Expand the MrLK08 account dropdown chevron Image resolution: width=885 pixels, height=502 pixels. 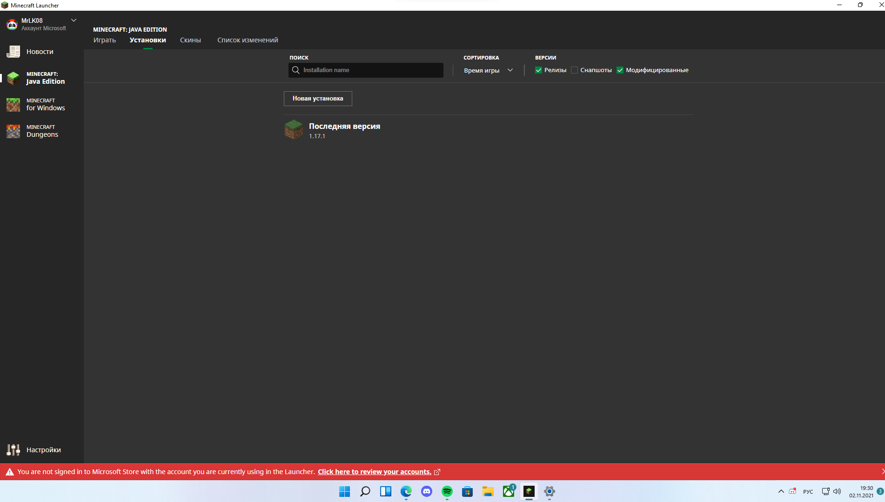[x=74, y=20]
